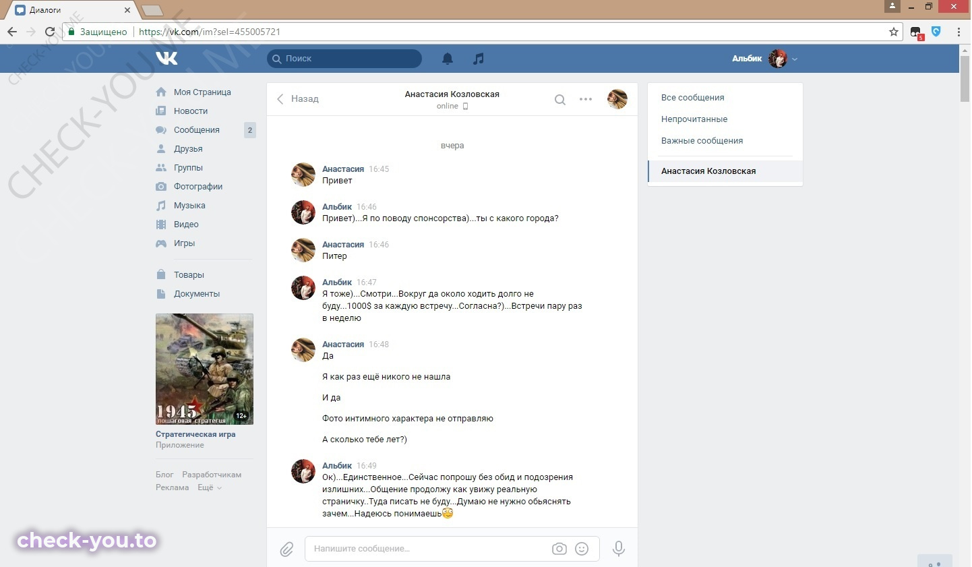Screen dimensions: 972x567
Task: Click the extension icon with red badge
Action: coord(916,32)
